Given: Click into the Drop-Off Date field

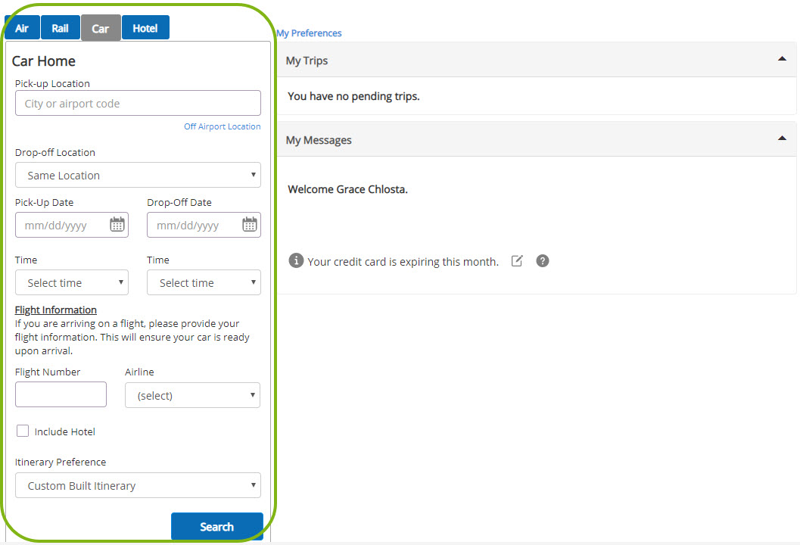Looking at the screenshot, I should pyautogui.click(x=204, y=225).
